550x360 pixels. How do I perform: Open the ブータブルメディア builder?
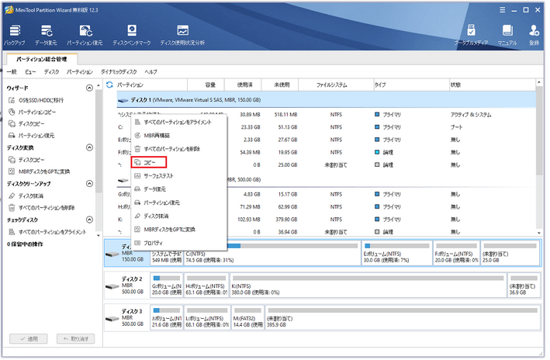(472, 35)
